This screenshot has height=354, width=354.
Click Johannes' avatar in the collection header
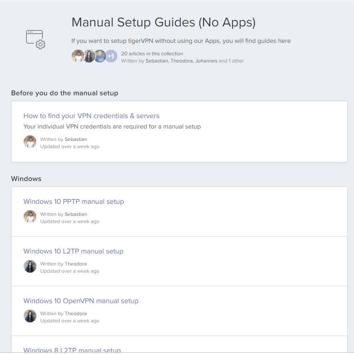100,56
